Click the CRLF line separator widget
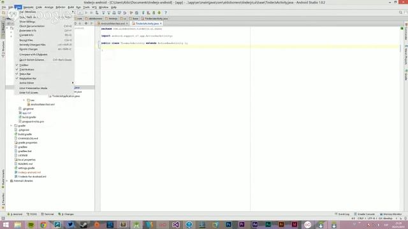The height and width of the screenshot is (229, 408). tap(361, 218)
